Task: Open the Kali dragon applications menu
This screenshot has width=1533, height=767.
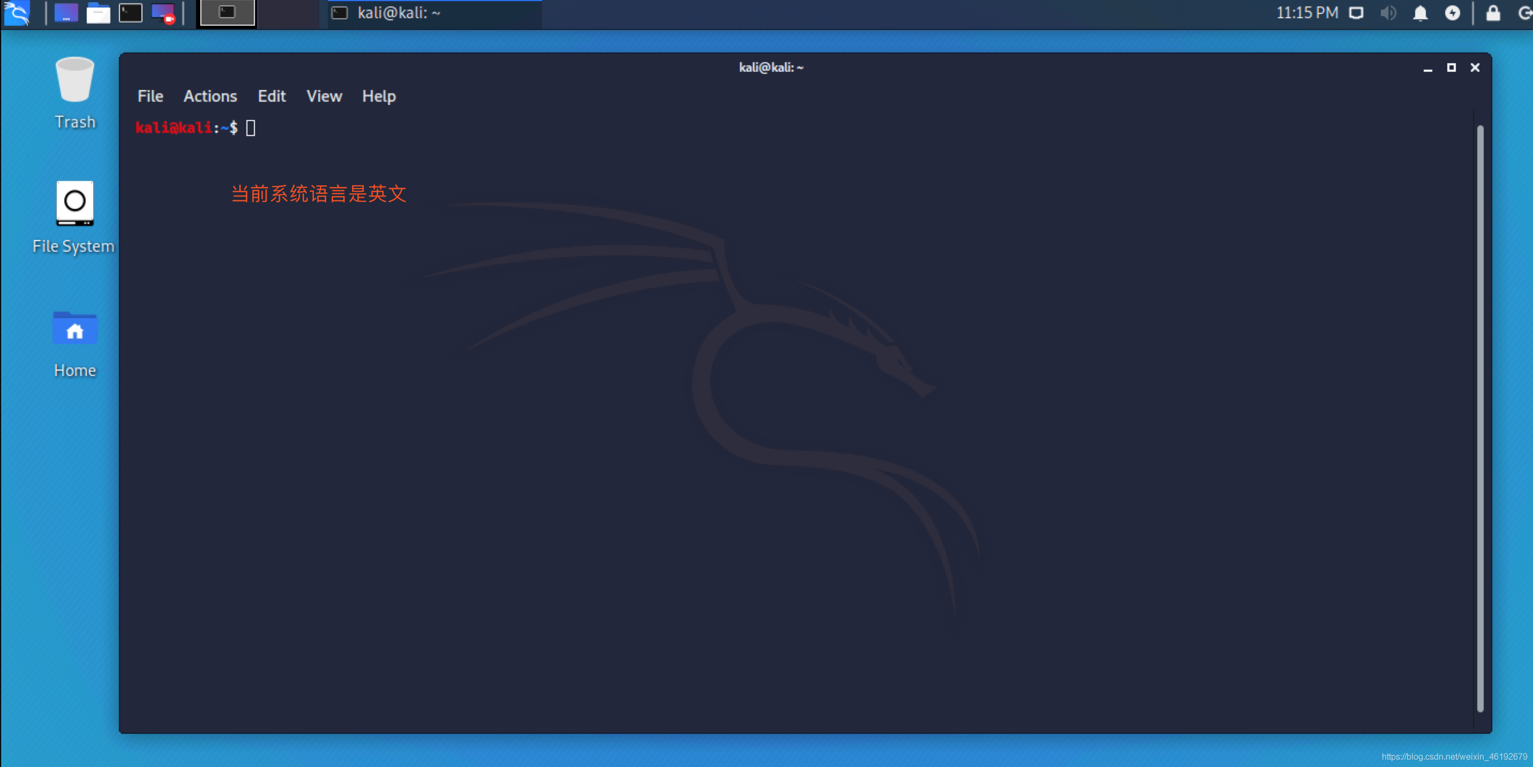Action: point(16,12)
